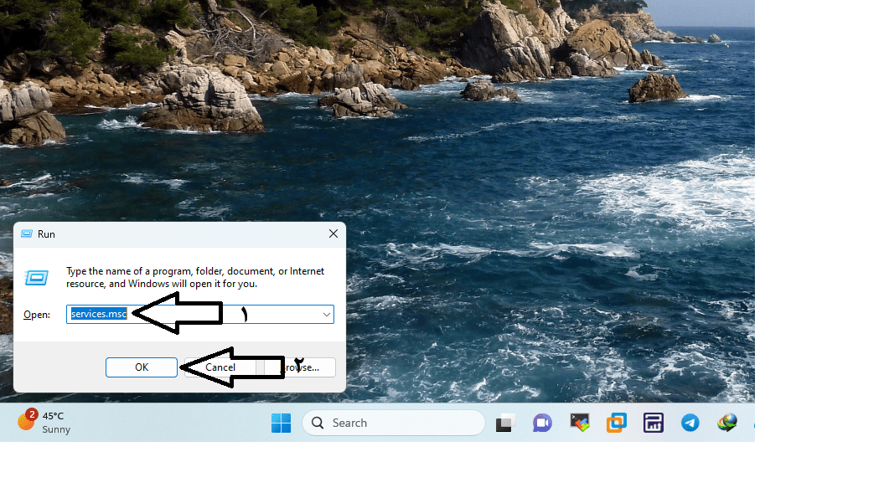Click the Browse... button
The height and width of the screenshot is (498, 889).
click(300, 367)
